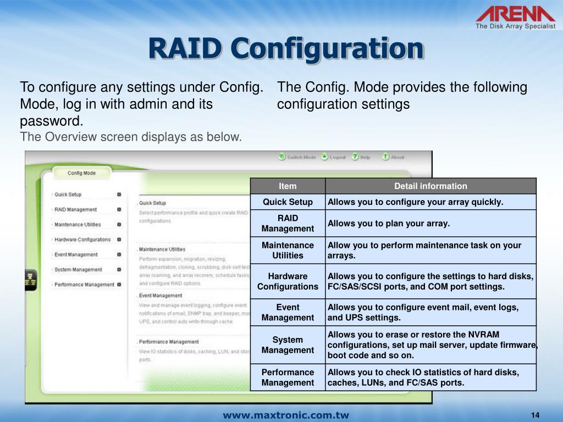Click the 'perform maintenance task' description cell
Viewport: 563px width, 422px height.
430,250
